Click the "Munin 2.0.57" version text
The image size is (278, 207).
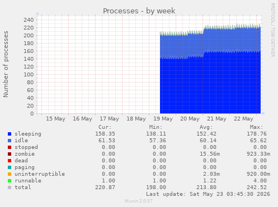tap(139, 201)
